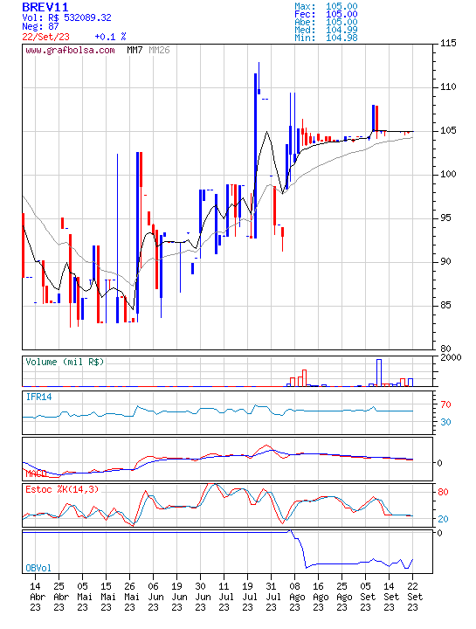Click the BREV11 ticker title

(45, 7)
